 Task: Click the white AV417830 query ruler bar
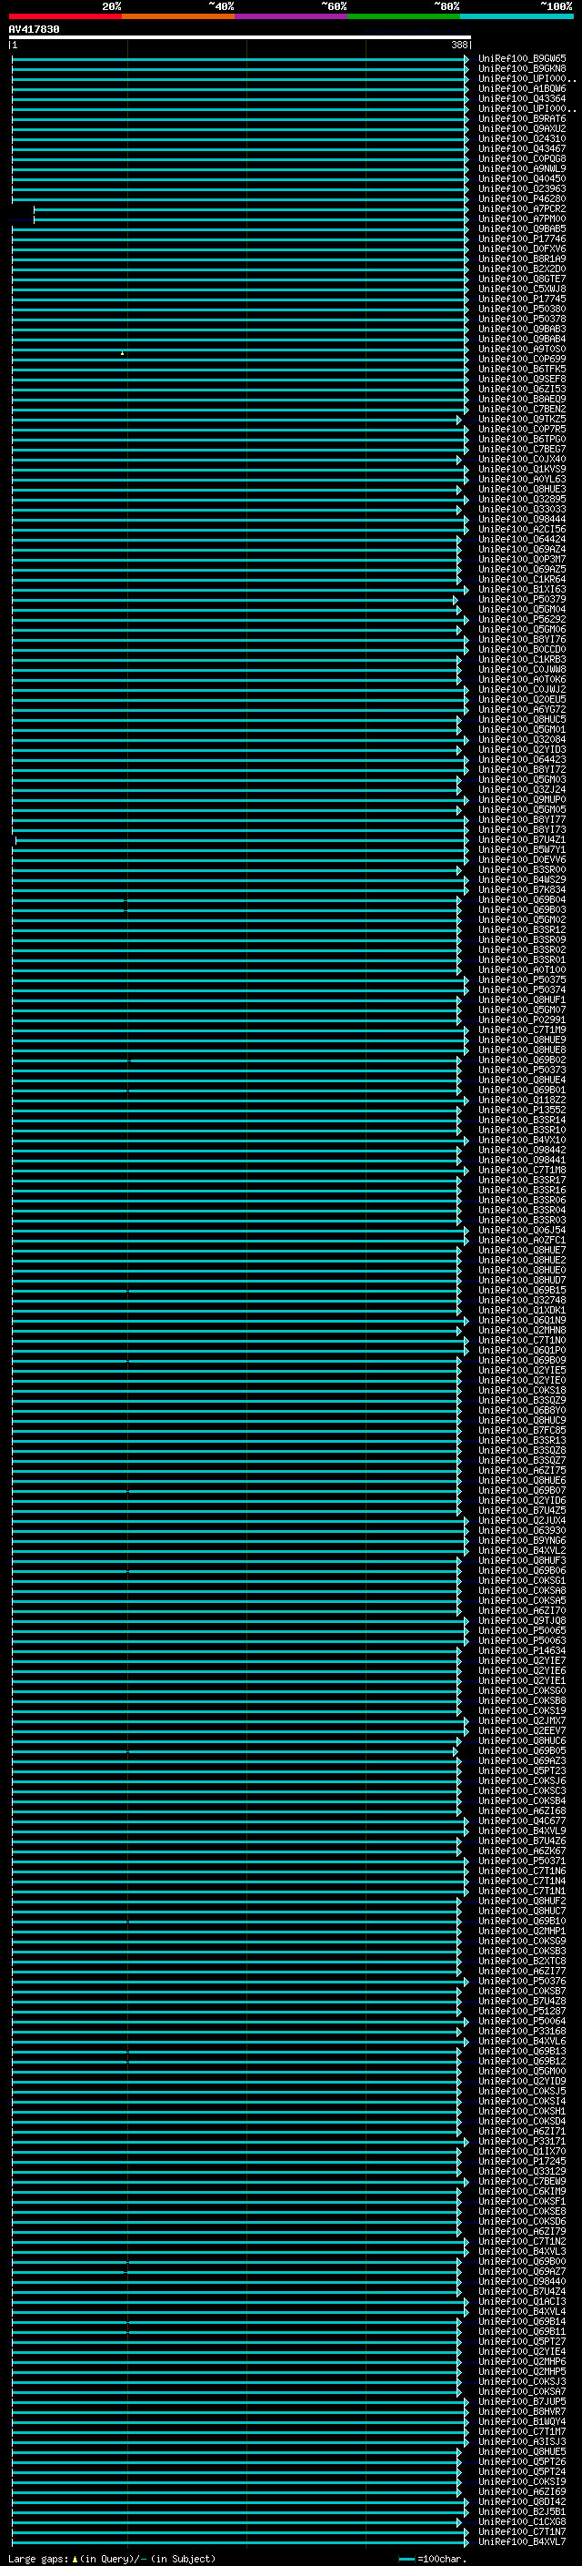(x=240, y=38)
